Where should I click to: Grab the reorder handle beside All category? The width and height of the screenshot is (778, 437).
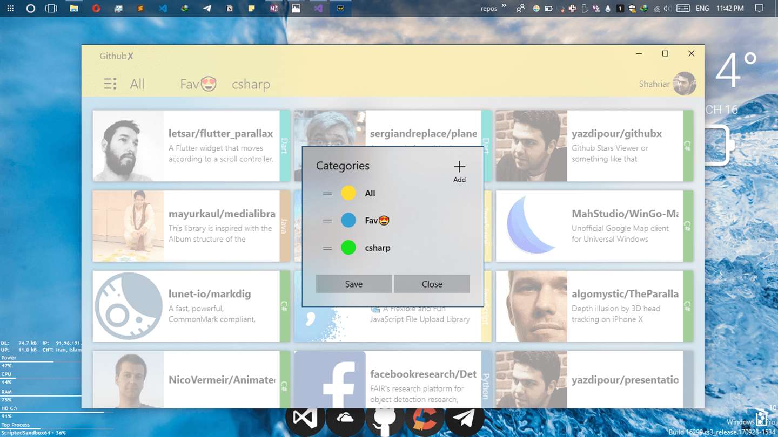327,193
